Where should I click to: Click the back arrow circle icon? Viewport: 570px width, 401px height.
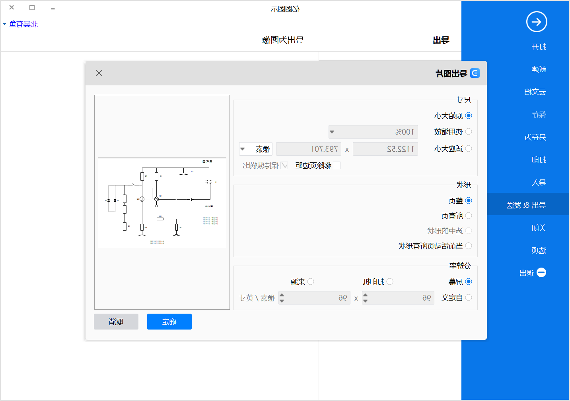click(537, 22)
